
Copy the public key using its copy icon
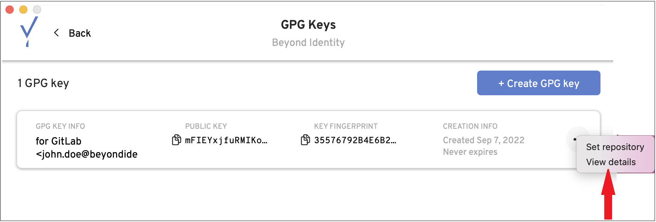pyautogui.click(x=176, y=140)
